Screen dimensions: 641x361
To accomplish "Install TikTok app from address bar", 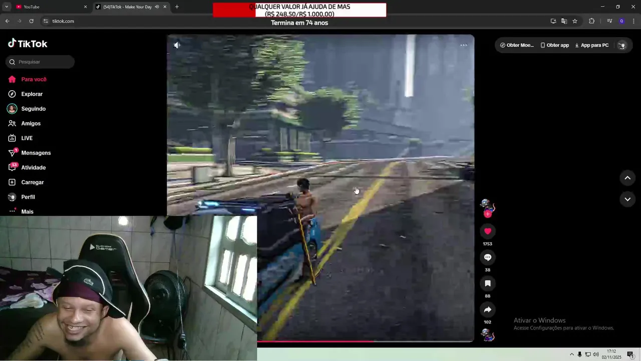I will tap(553, 21).
